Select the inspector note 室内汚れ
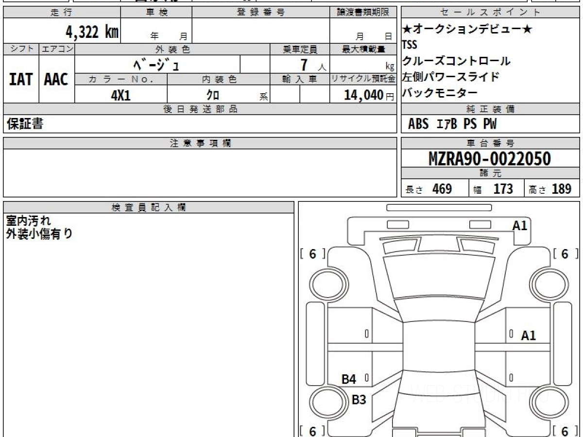Screen dimensions: 583x437 pos(28,221)
